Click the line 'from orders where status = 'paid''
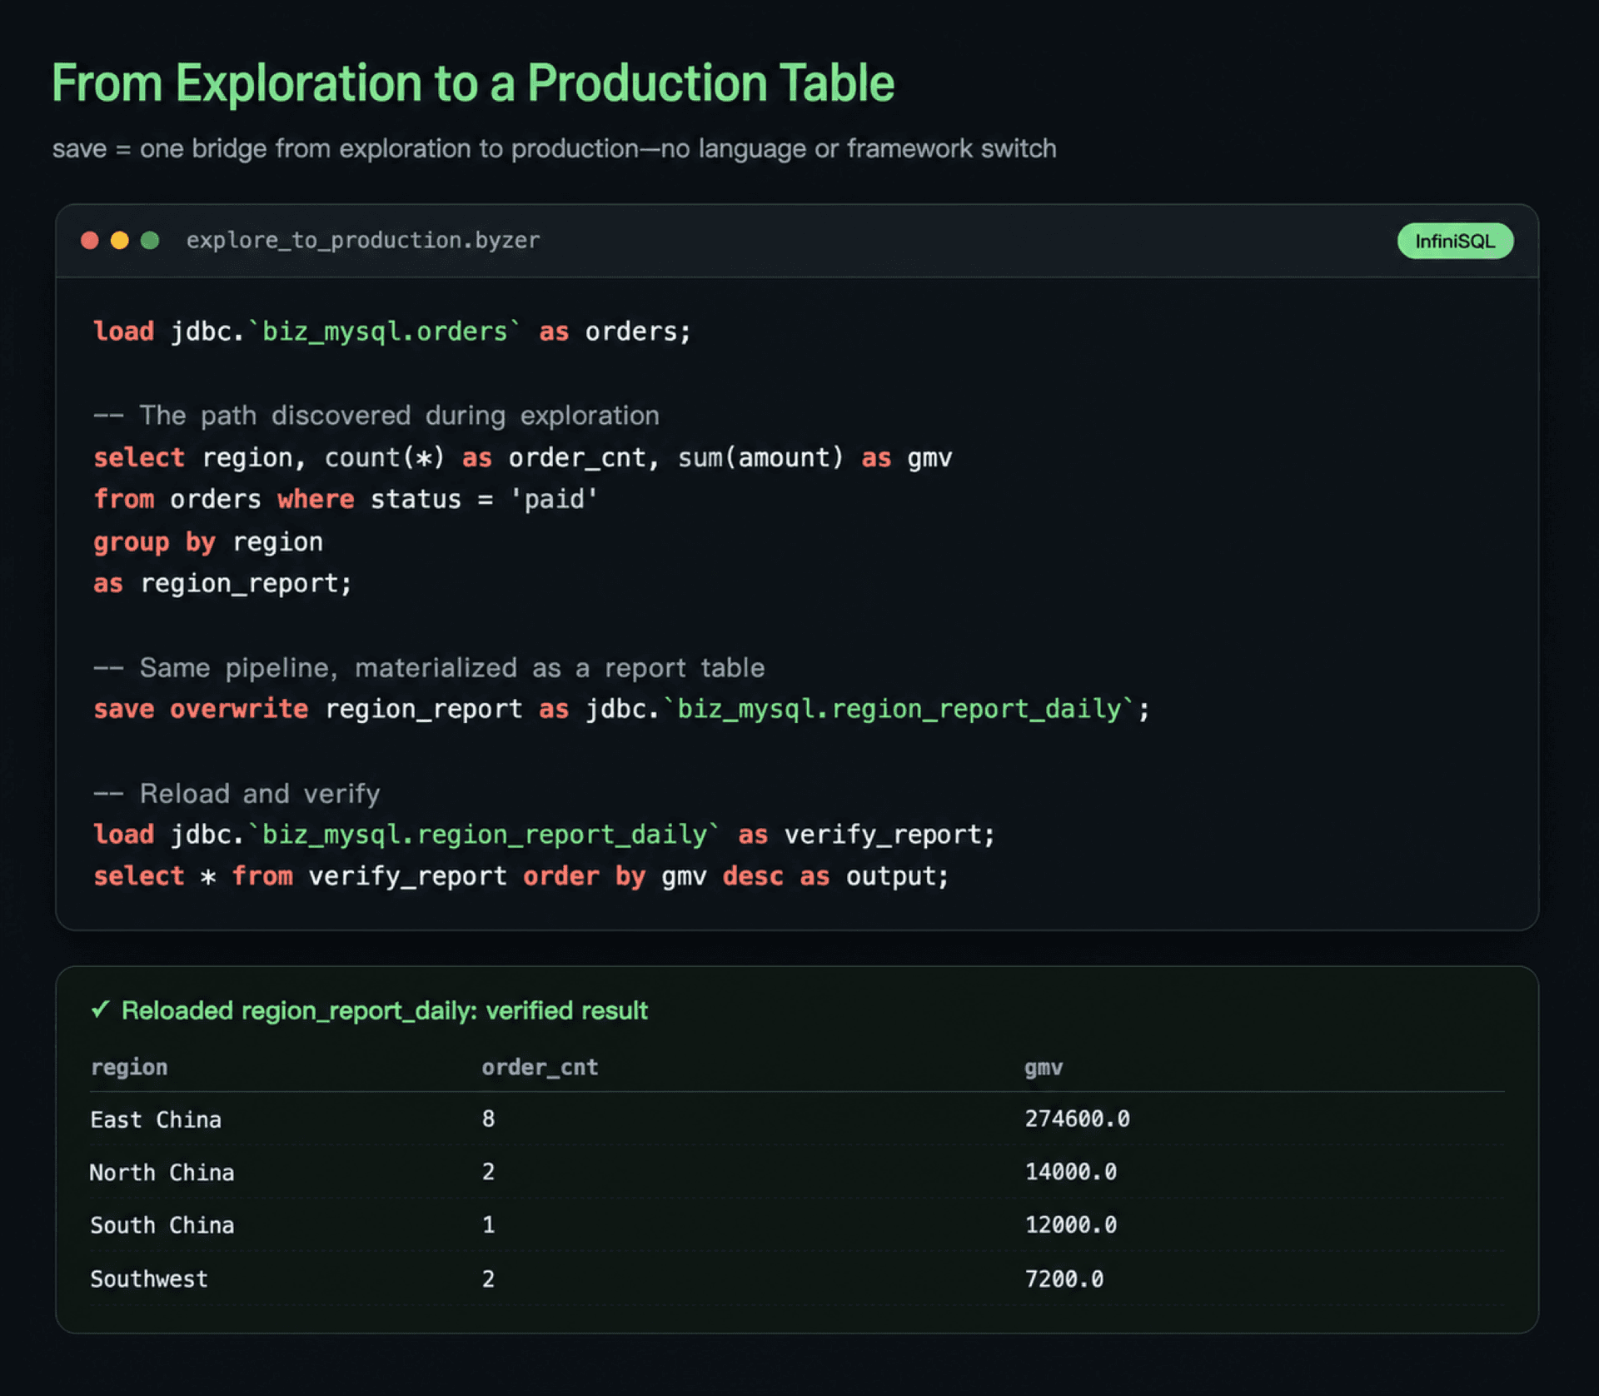This screenshot has width=1599, height=1396. click(346, 499)
